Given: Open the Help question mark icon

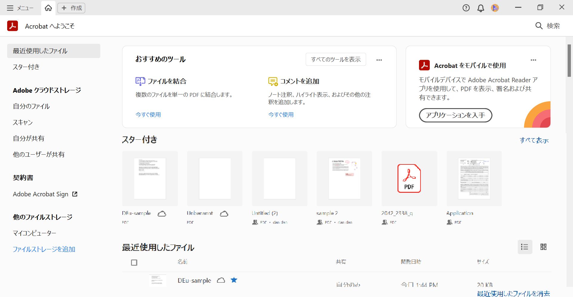Looking at the screenshot, I should [x=466, y=8].
